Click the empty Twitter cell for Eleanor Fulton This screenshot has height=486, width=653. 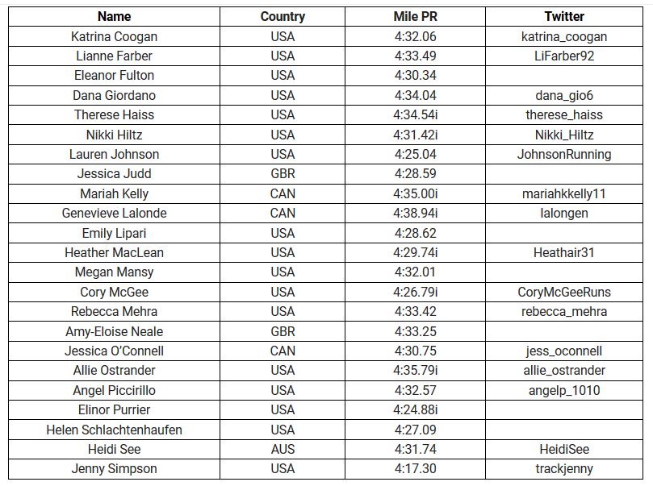click(x=564, y=76)
